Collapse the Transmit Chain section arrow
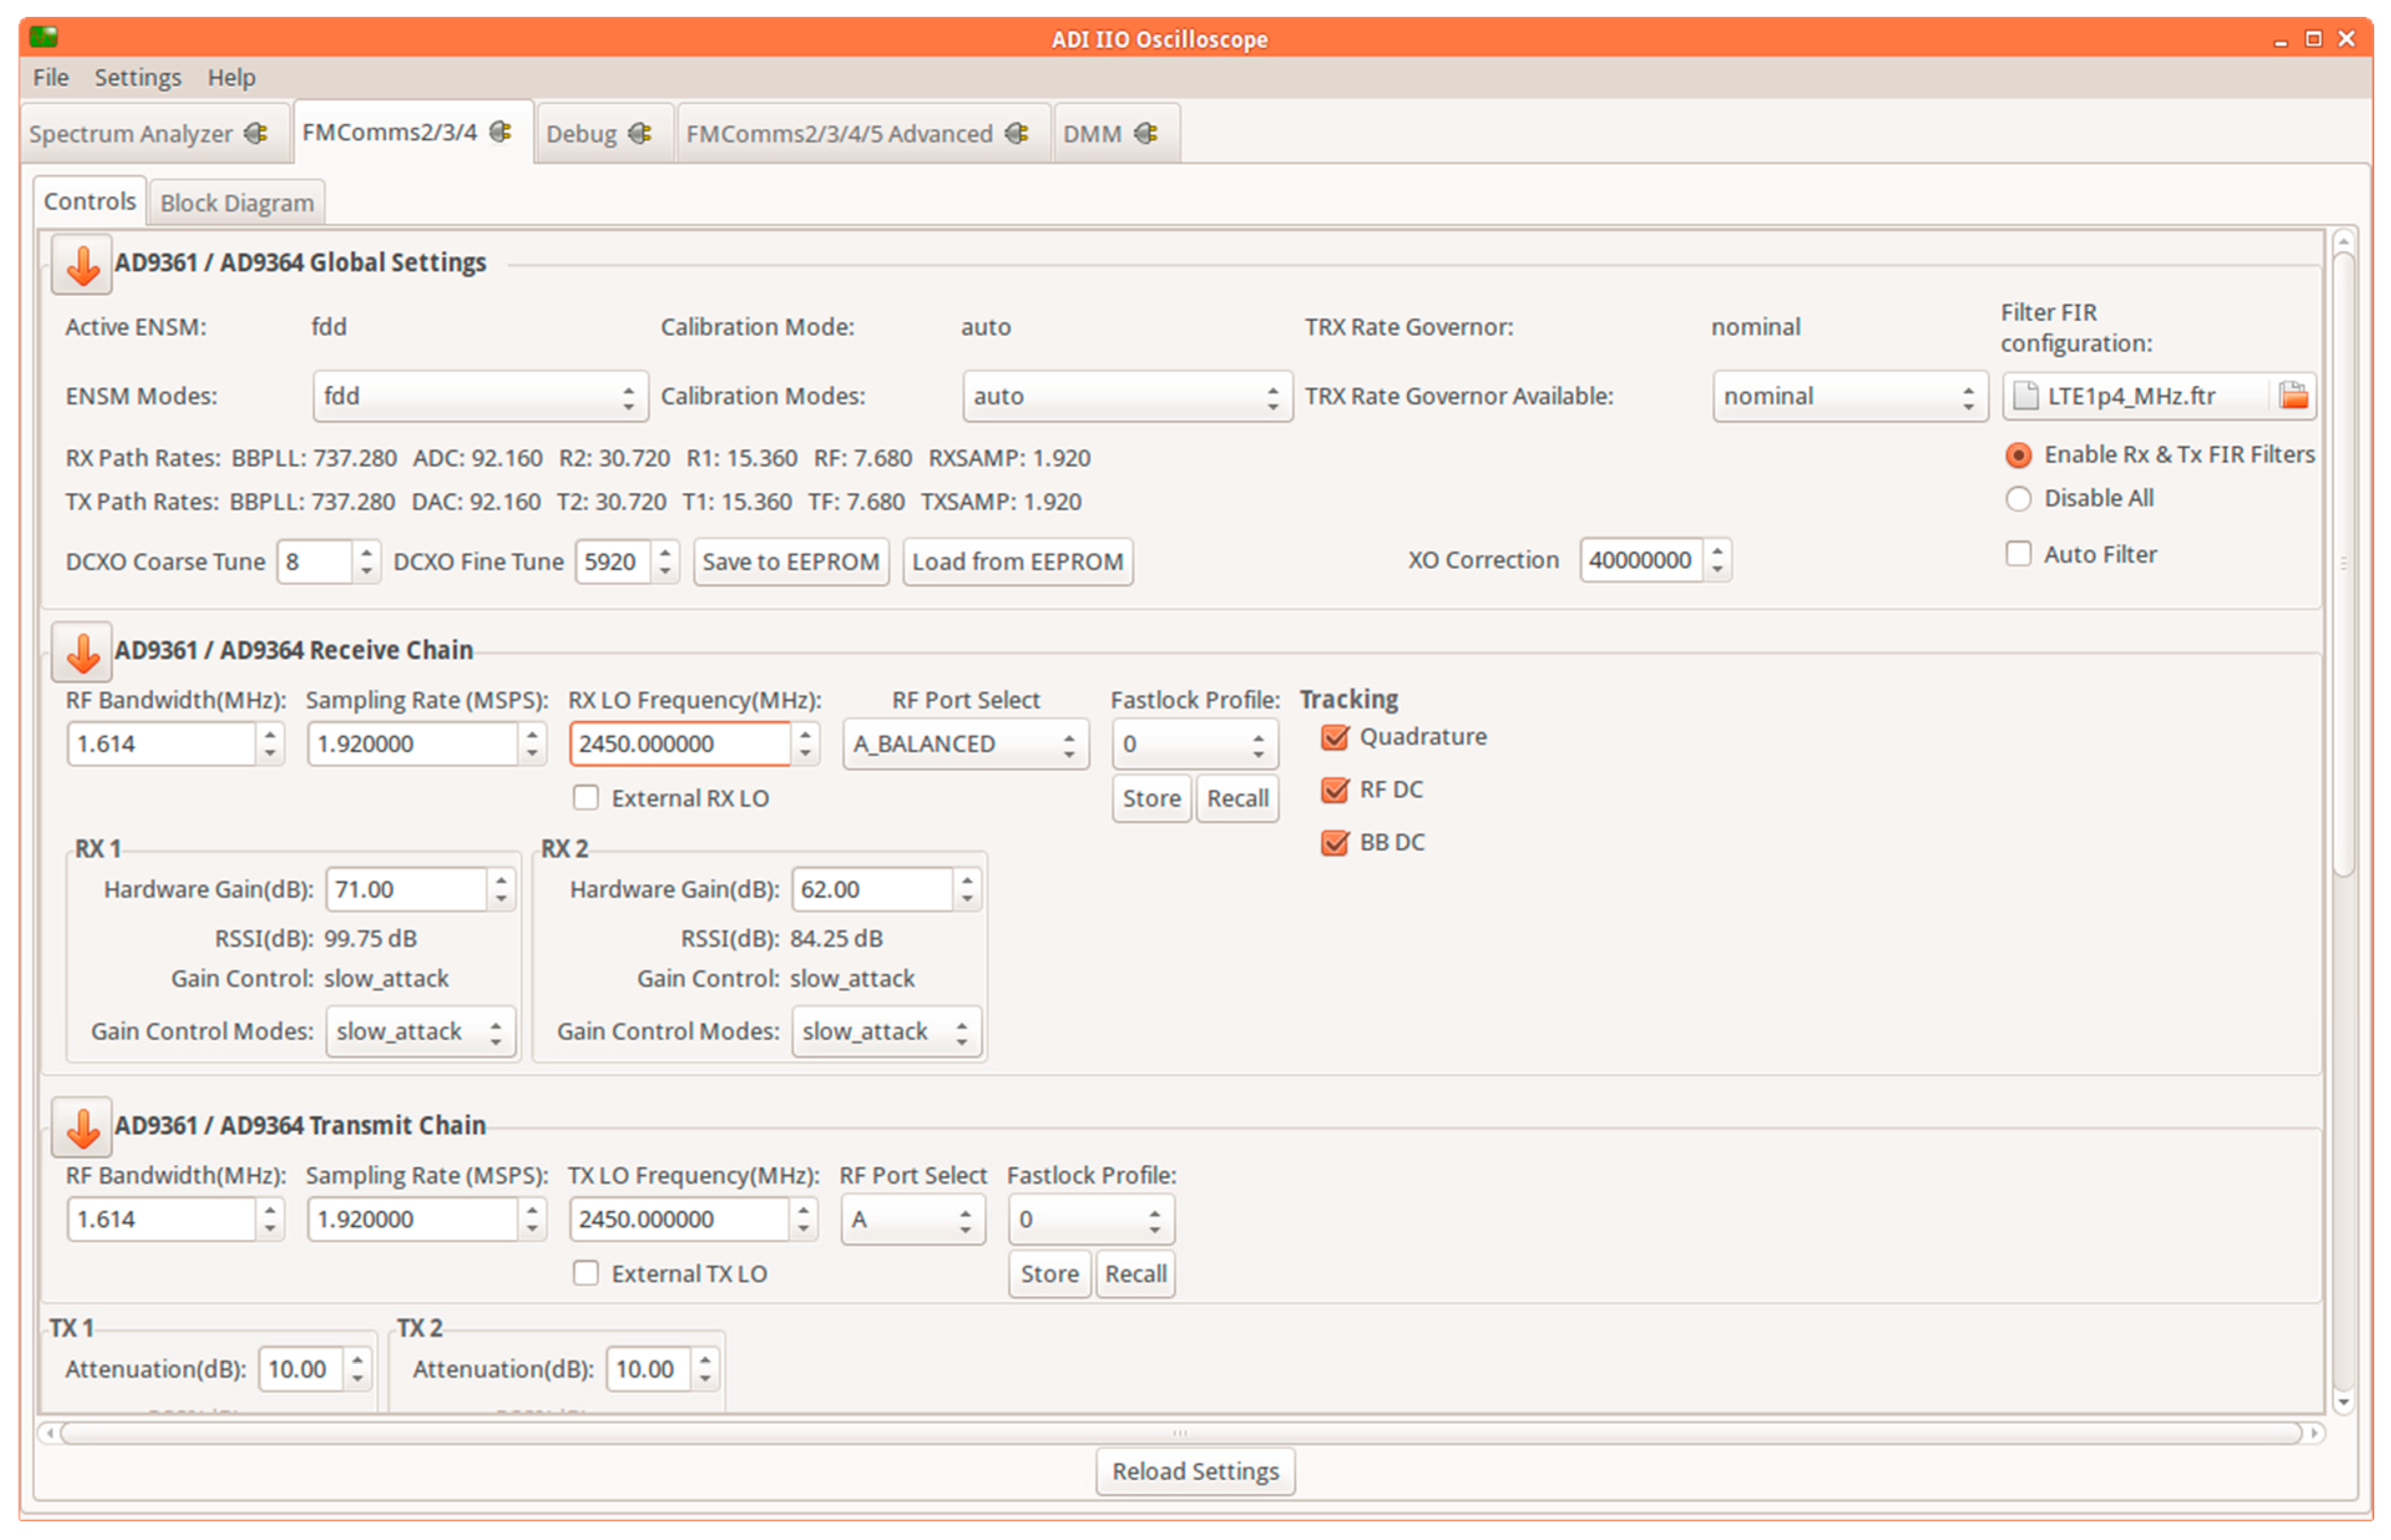Viewport: 2391px width, 1540px height. pos(82,1128)
